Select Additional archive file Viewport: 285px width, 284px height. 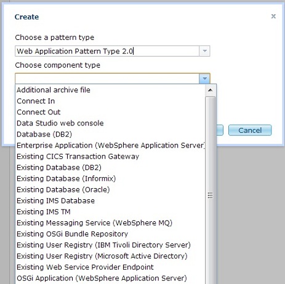point(110,90)
